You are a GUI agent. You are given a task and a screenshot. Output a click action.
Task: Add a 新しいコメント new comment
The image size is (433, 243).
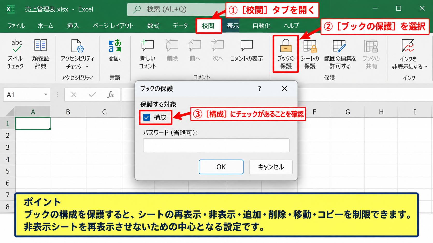pyautogui.click(x=148, y=54)
